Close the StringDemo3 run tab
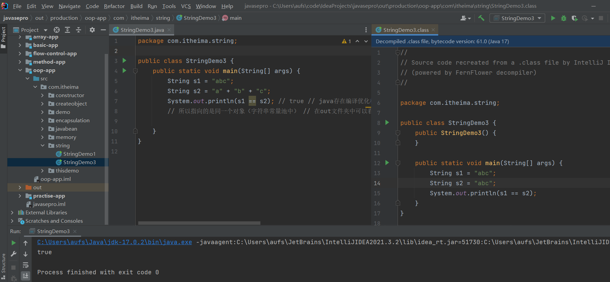610x282 pixels. click(75, 231)
